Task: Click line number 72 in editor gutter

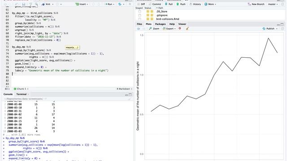Action: [7, 47]
